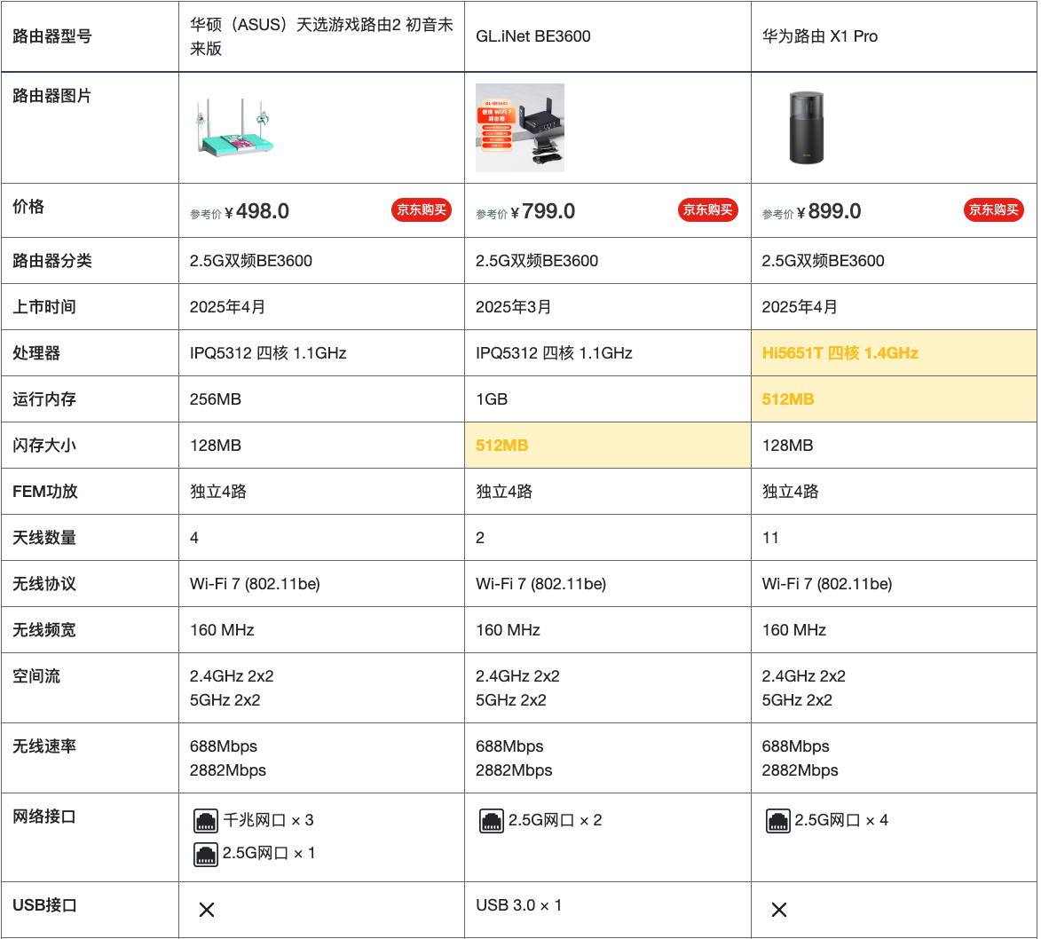Click the 路由器图片 row label
Image resolution: width=1041 pixels, height=939 pixels.
point(52,96)
